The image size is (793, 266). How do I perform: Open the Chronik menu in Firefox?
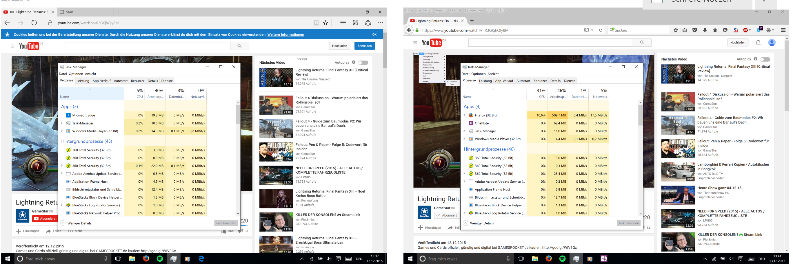click(x=456, y=10)
